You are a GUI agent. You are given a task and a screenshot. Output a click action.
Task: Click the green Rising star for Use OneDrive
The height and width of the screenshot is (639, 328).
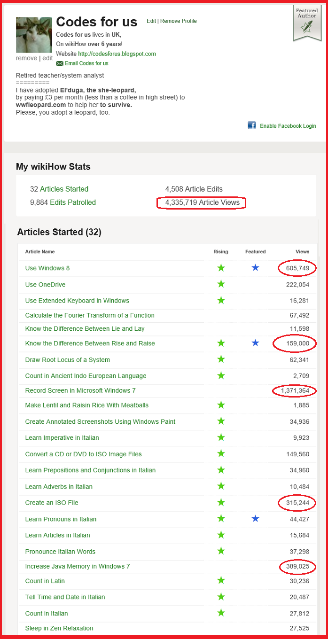point(221,284)
